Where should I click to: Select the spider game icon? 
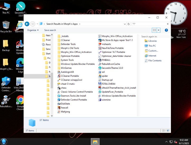click(100, 76)
